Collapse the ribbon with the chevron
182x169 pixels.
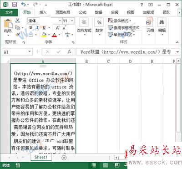(177, 42)
